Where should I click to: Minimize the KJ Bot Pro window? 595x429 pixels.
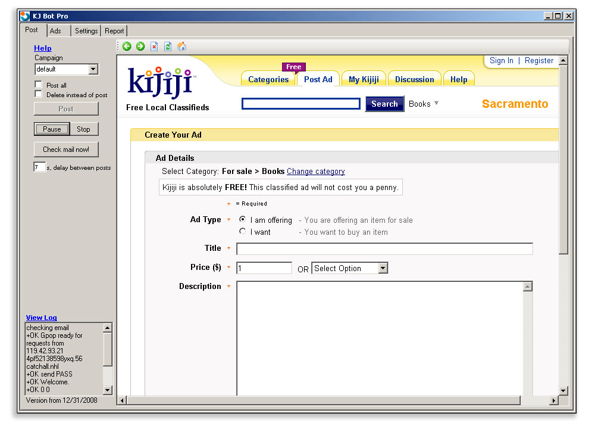click(x=549, y=16)
